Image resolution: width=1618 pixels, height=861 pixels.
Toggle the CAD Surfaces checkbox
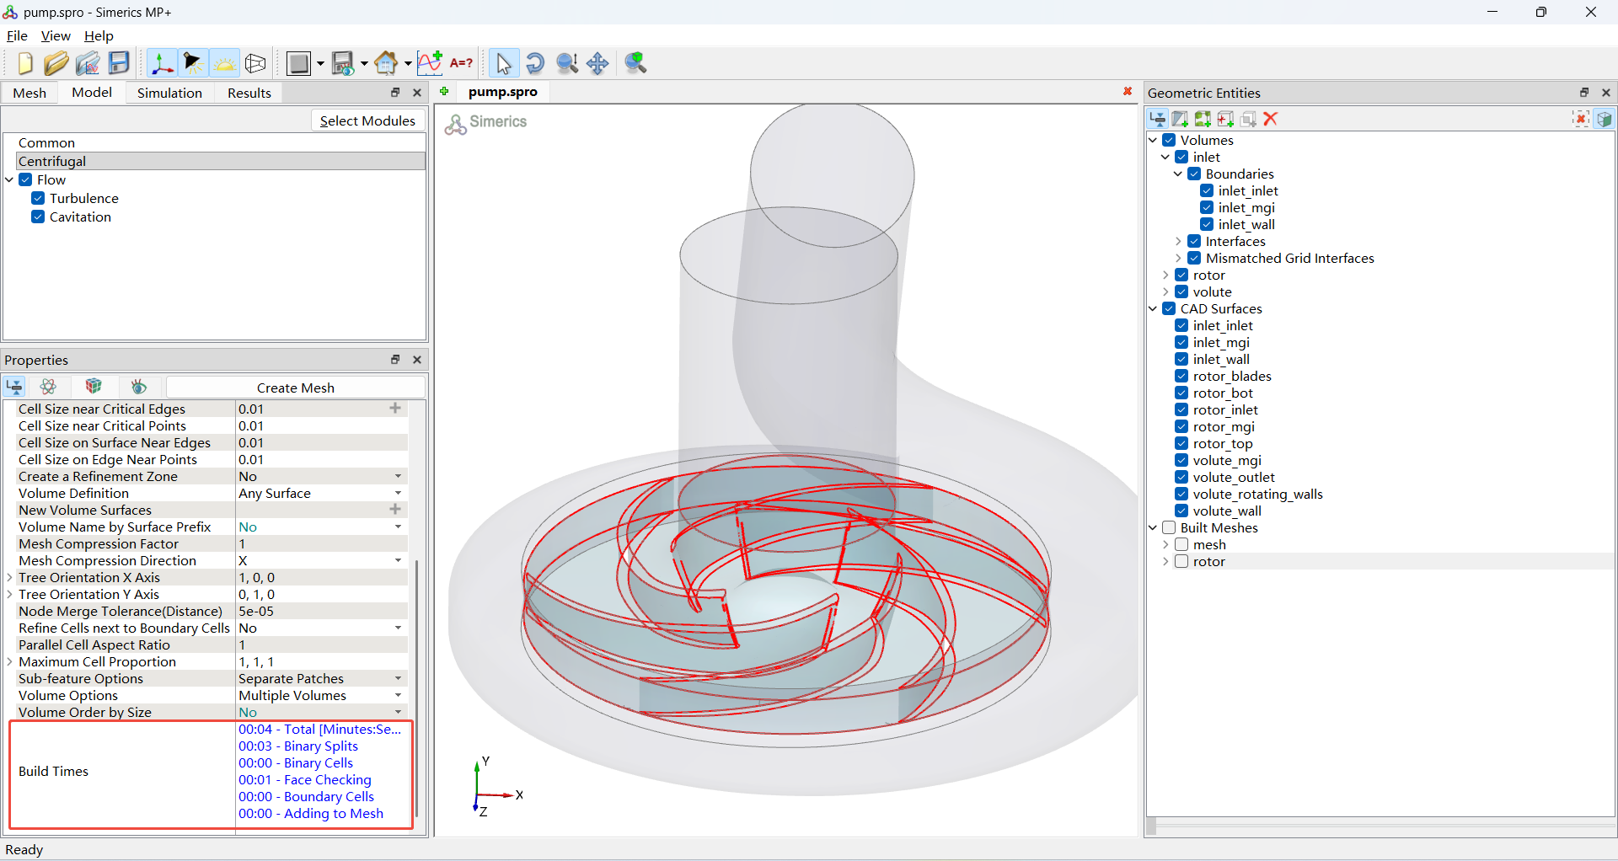tap(1169, 308)
